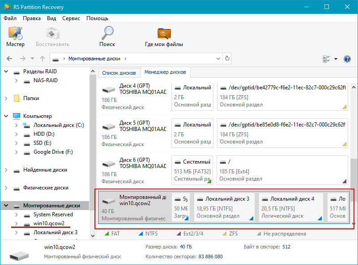This screenshot has width=358, height=265.
Task: Select the root / Ext4 185 ГБ partition
Action: 282,170
